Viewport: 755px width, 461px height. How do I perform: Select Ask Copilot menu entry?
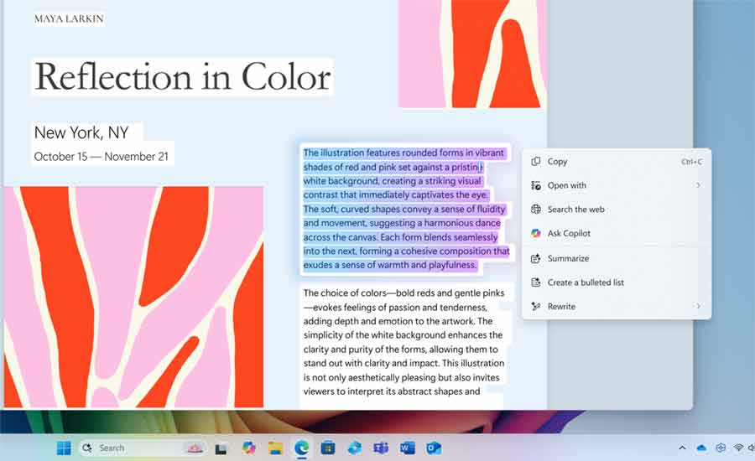pos(617,233)
